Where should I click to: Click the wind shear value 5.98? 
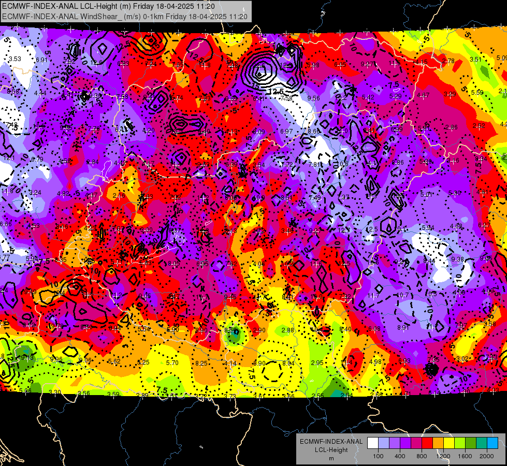pos(313,65)
